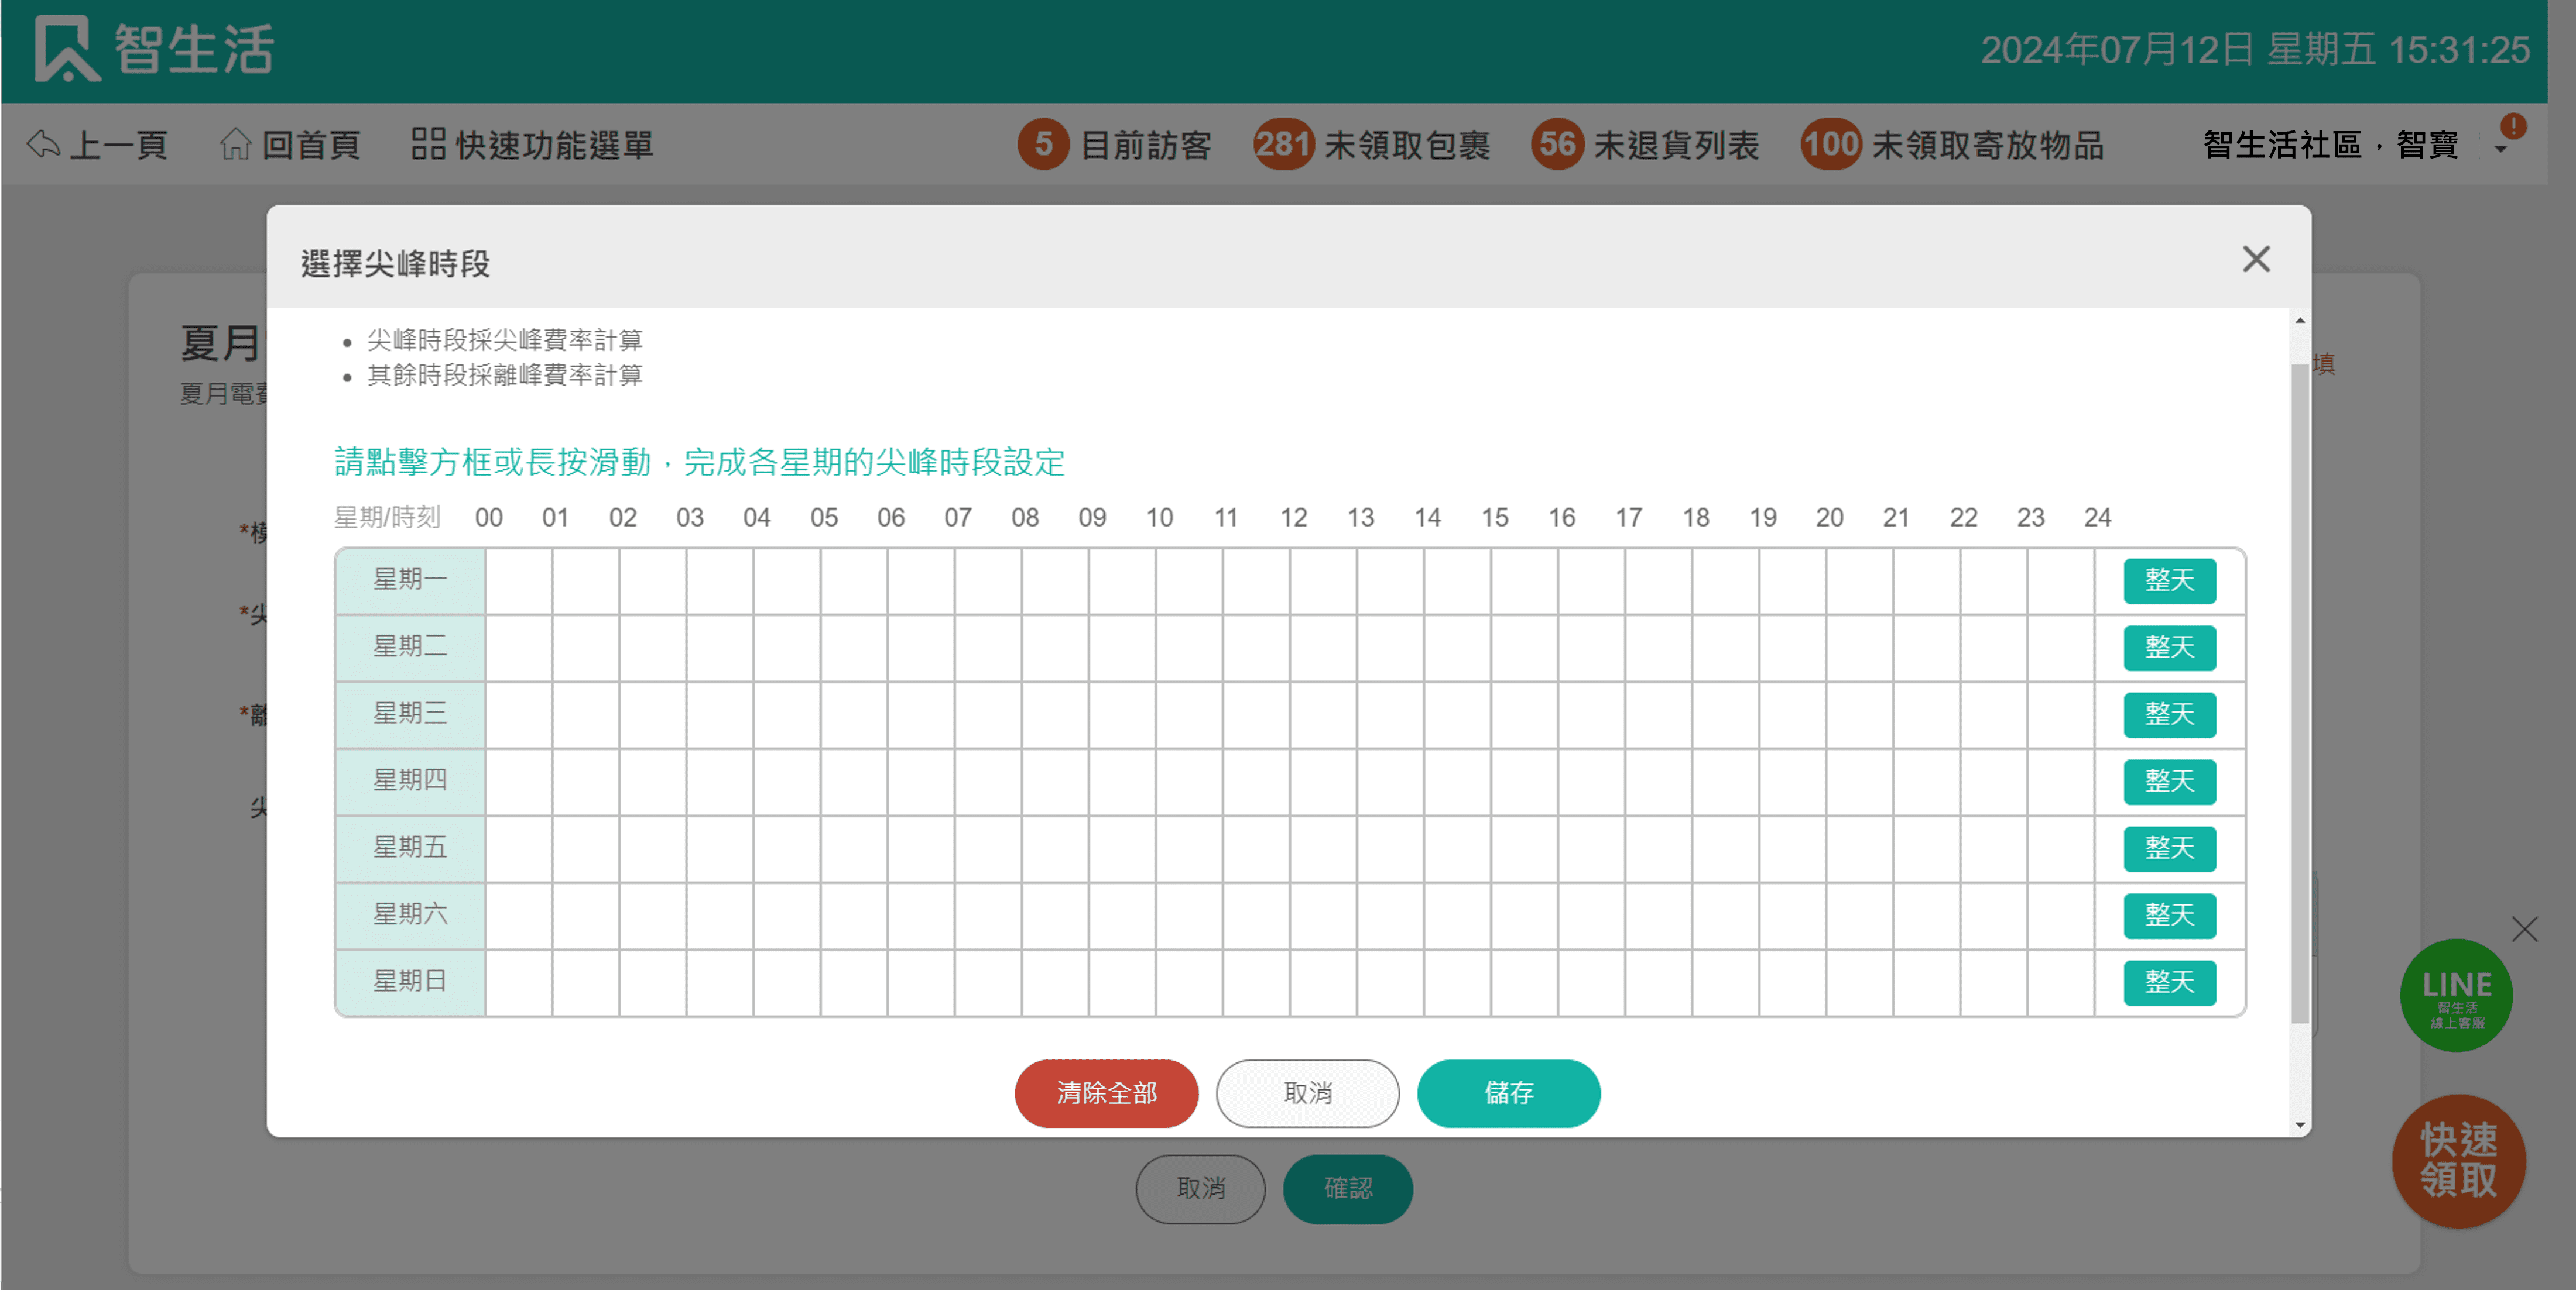Screen dimensions: 2576x1290
Task: Toggle 星期五 10 o'clock cell
Action: (x=1189, y=848)
